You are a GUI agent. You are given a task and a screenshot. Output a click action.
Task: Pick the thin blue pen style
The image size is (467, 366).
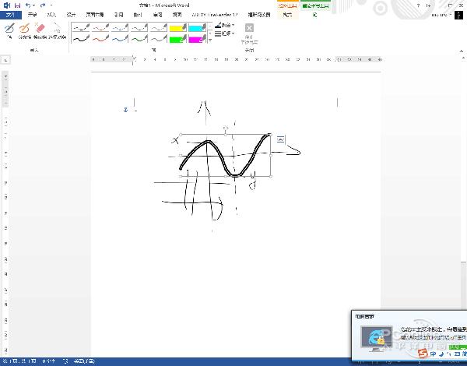pos(120,28)
